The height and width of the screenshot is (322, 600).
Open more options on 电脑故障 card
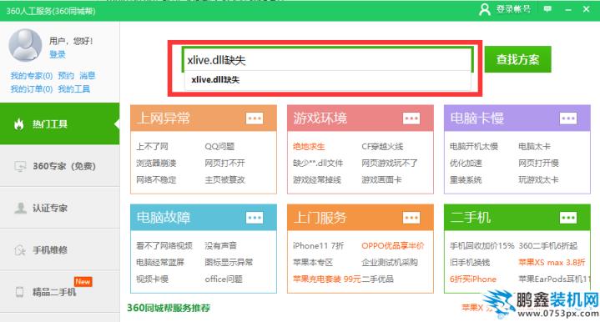(255, 218)
